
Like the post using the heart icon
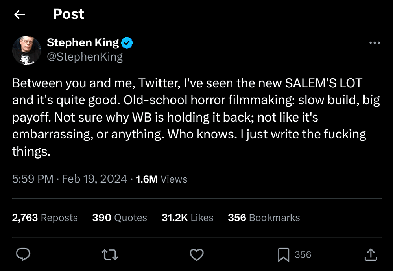click(197, 254)
